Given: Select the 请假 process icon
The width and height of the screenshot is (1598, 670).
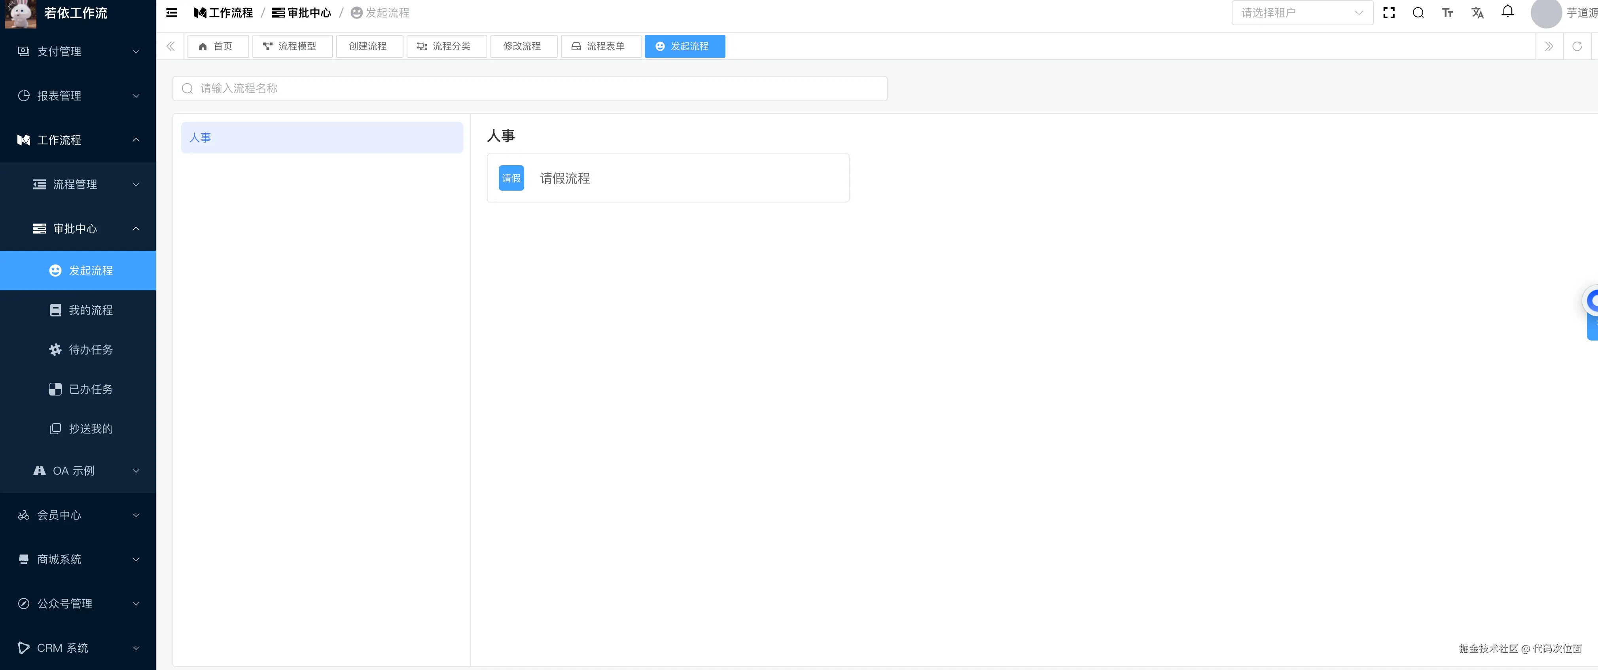Looking at the screenshot, I should tap(511, 178).
